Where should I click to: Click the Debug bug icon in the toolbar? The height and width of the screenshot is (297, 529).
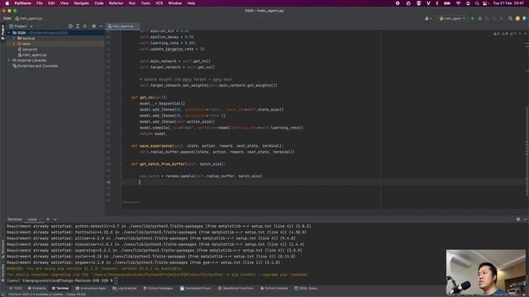pos(479,18)
